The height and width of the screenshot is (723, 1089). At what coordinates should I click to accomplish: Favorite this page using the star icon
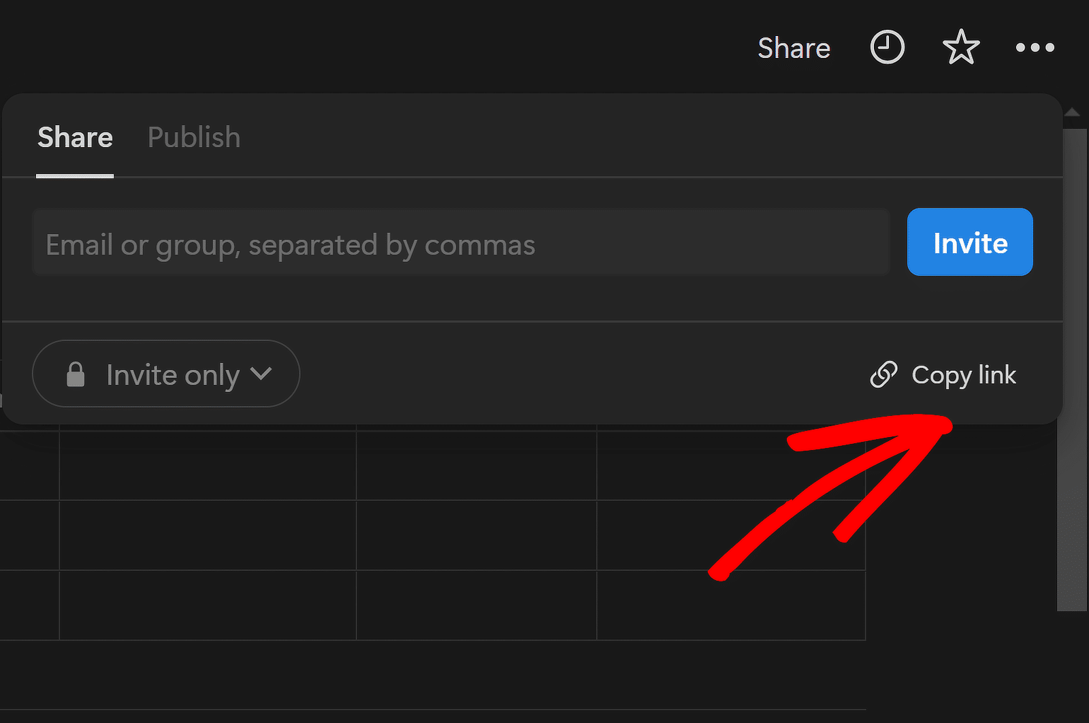click(961, 47)
